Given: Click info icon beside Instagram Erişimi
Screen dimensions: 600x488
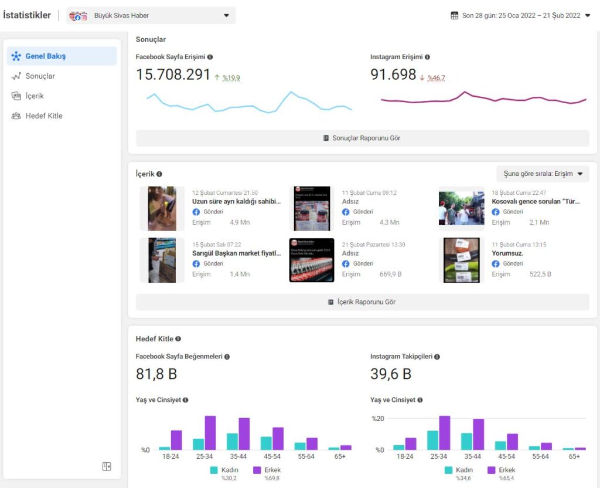Looking at the screenshot, I should 427,57.
